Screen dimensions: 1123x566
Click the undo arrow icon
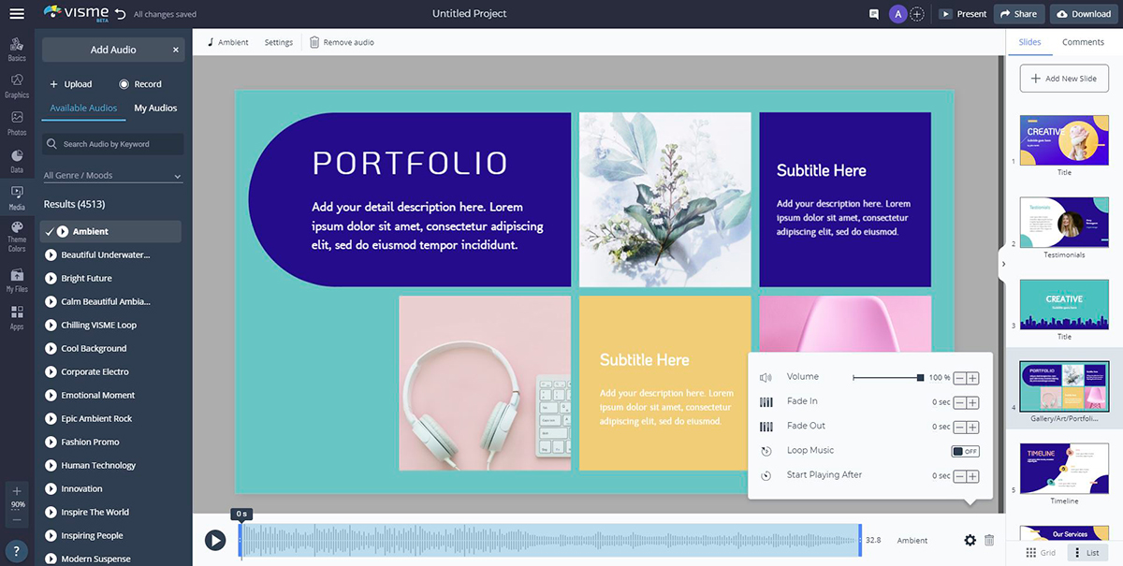click(x=120, y=14)
